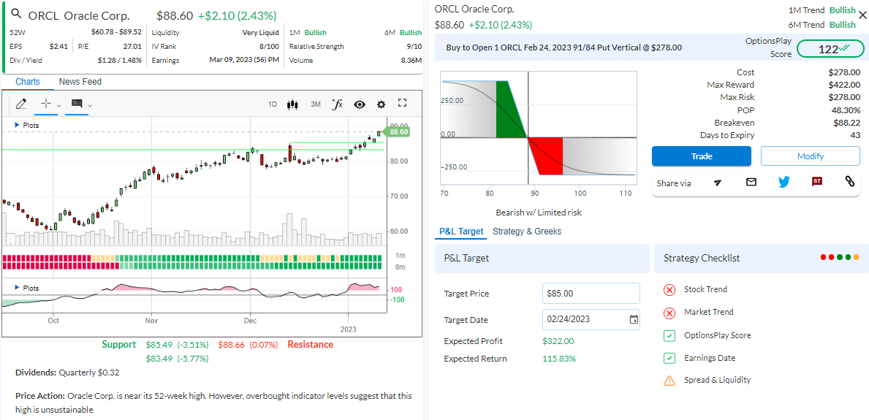Toggle chart visibility eye icon
869x420 pixels.
click(360, 104)
